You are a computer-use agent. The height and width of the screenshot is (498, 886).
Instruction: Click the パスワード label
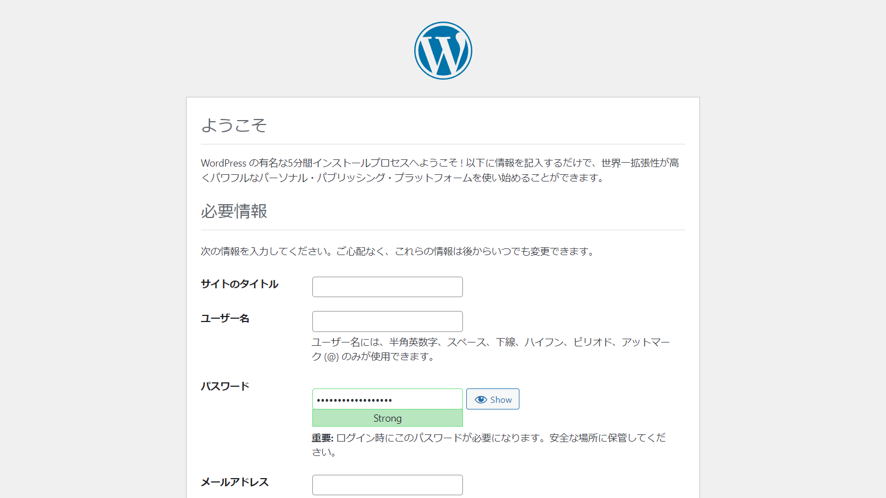[x=225, y=386]
